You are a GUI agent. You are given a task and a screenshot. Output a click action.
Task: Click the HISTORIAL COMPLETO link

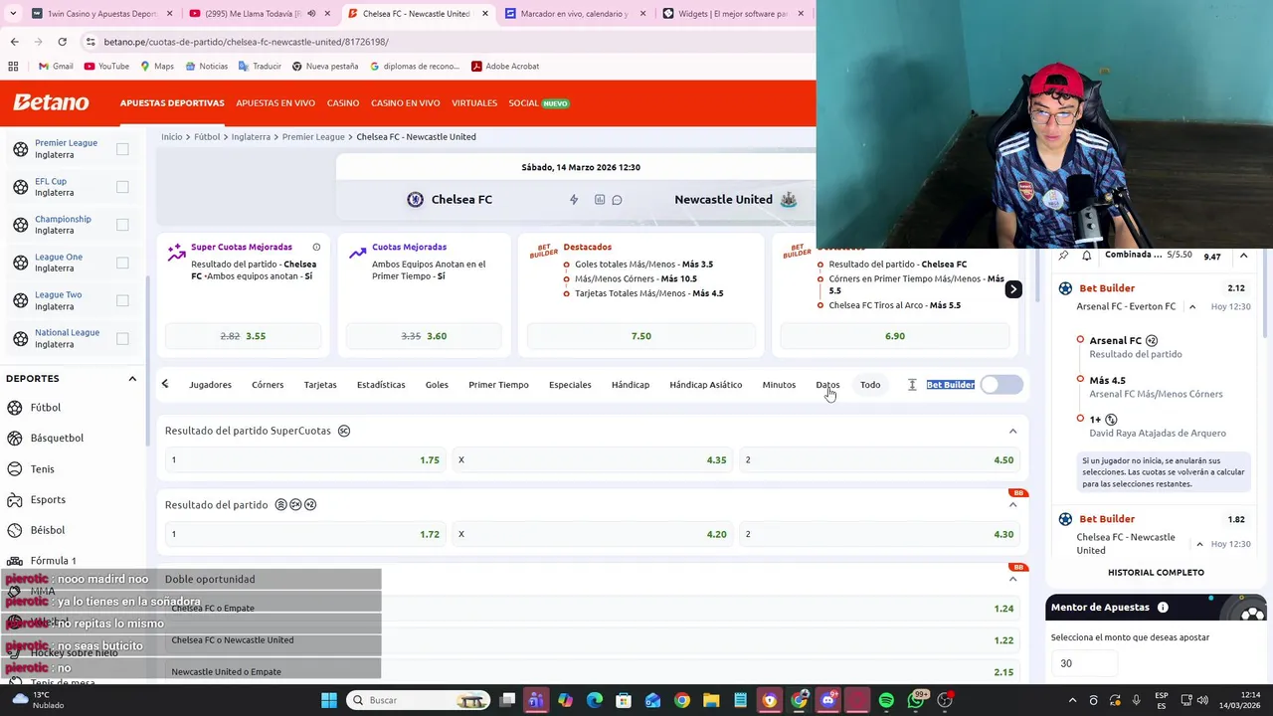pos(1156,573)
